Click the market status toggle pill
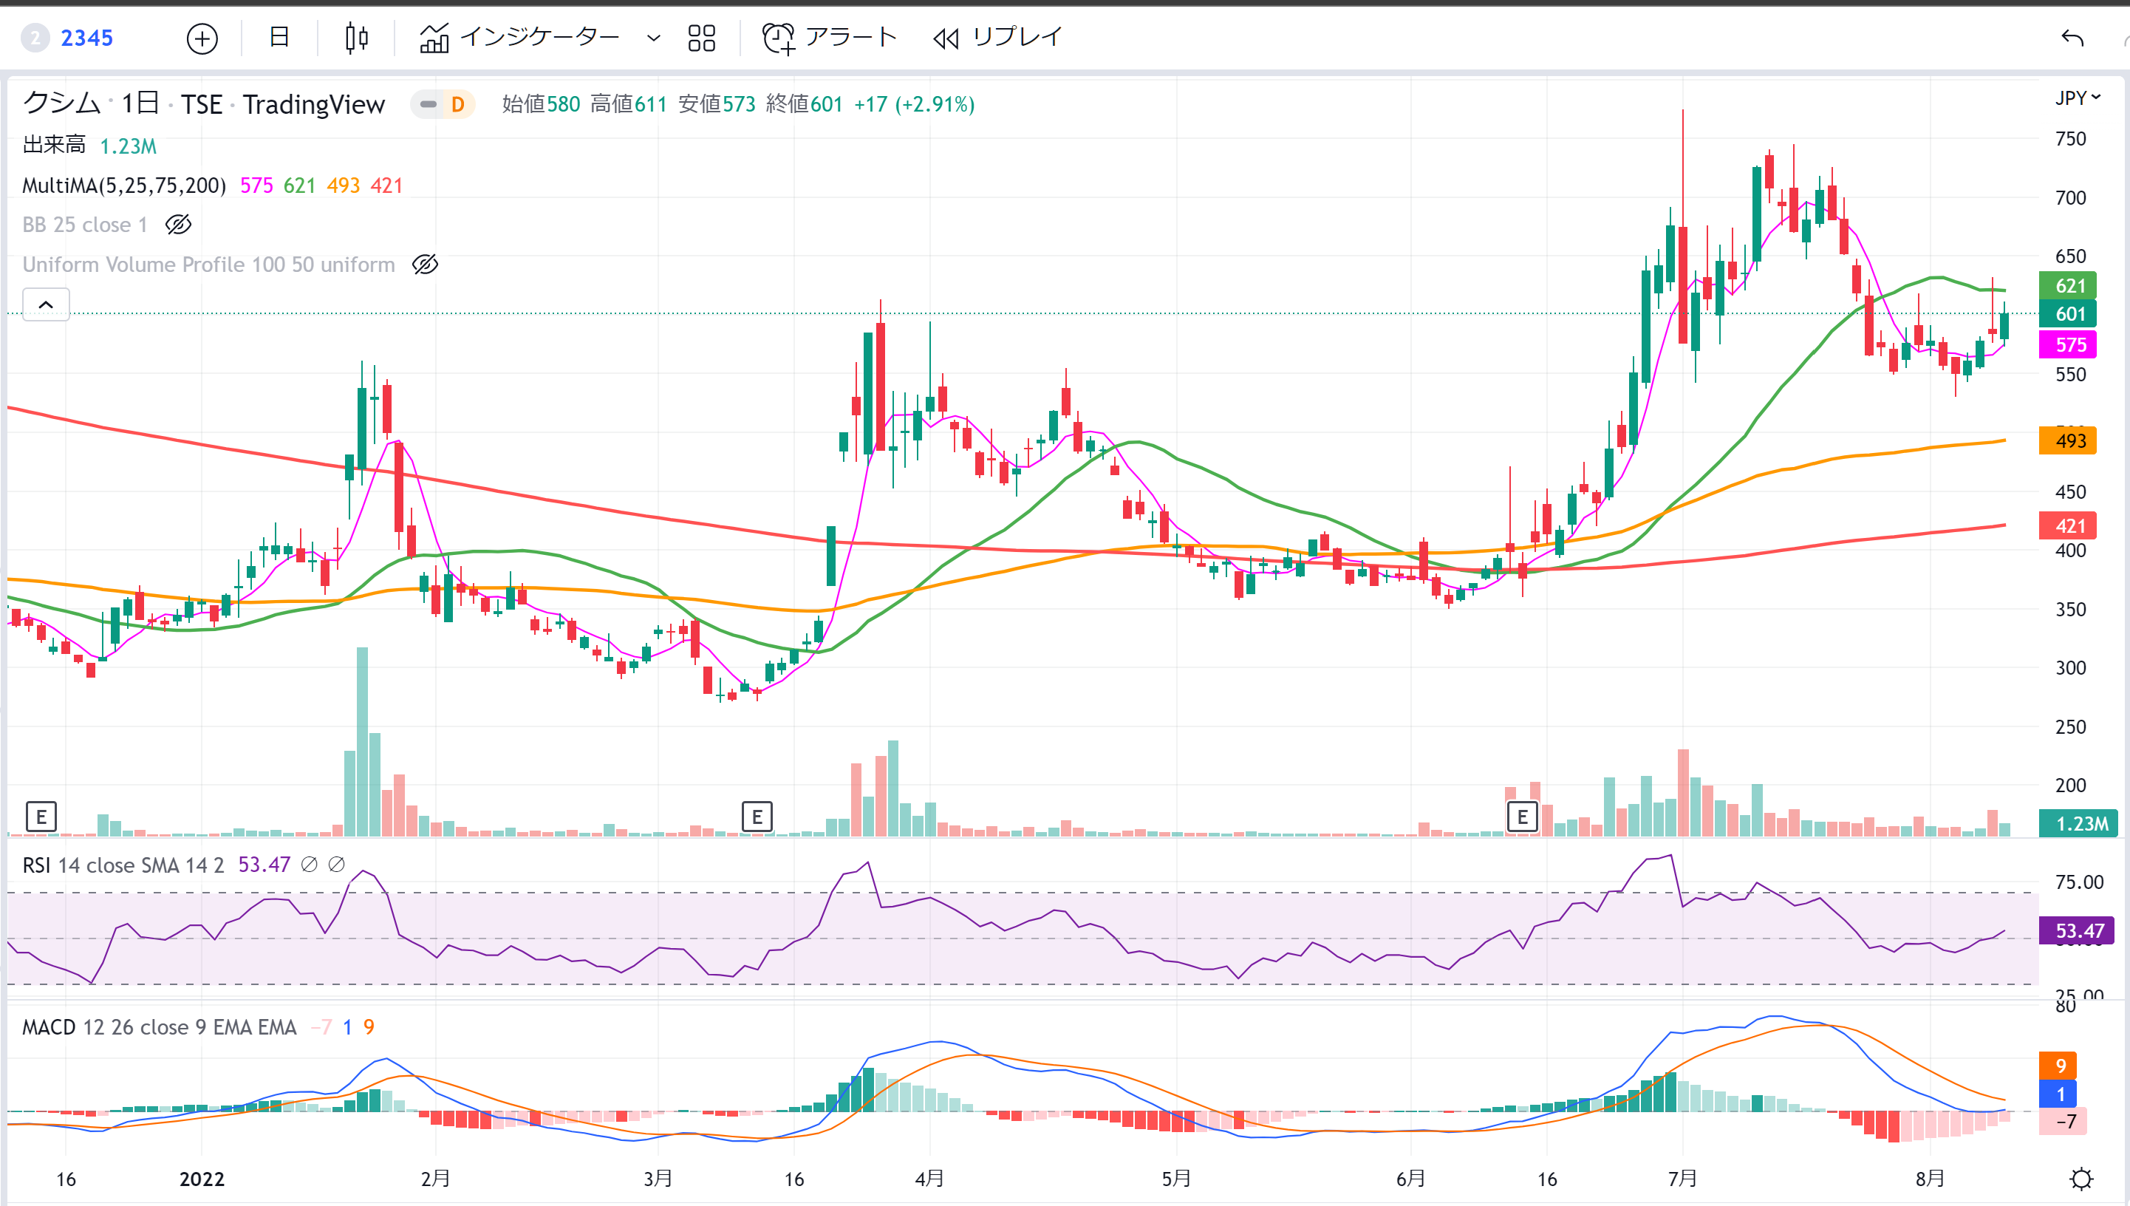2130x1206 pixels. pyautogui.click(x=429, y=104)
